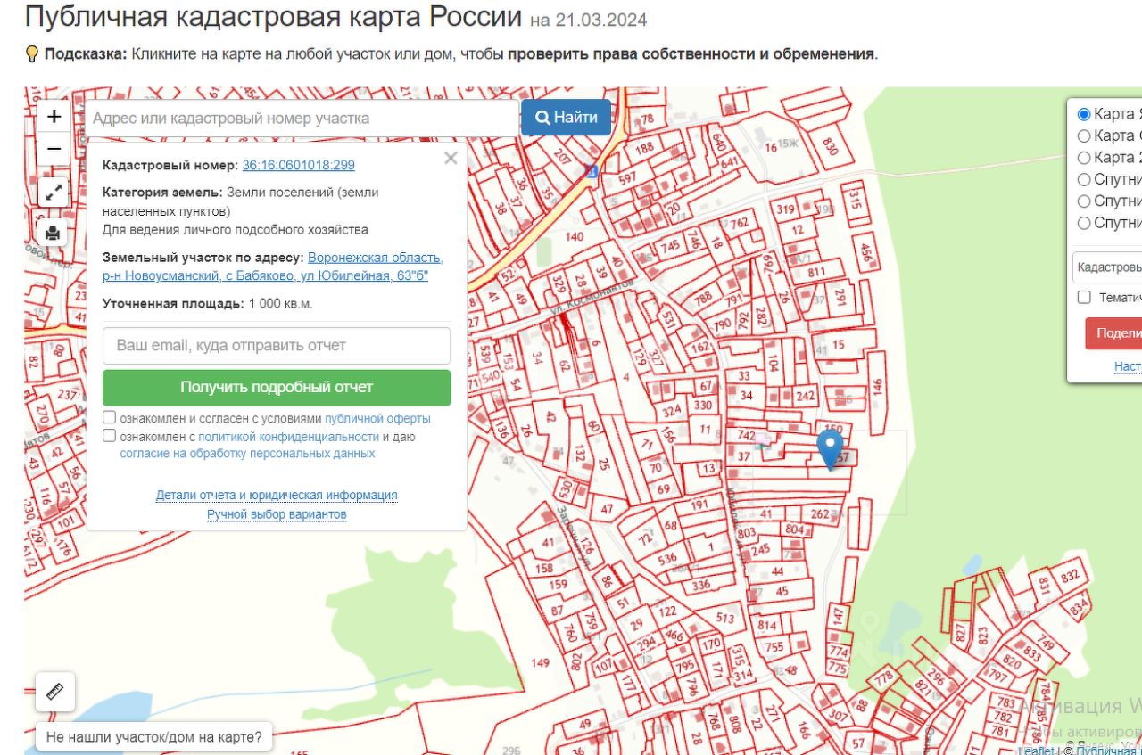Check the privacy policy consent checkbox

pos(109,436)
